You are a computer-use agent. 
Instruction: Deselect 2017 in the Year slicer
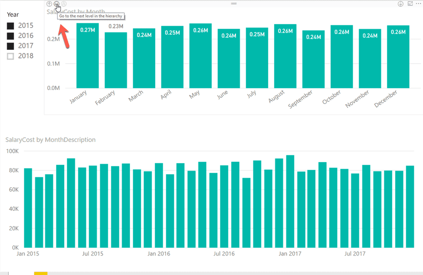pyautogui.click(x=10, y=46)
